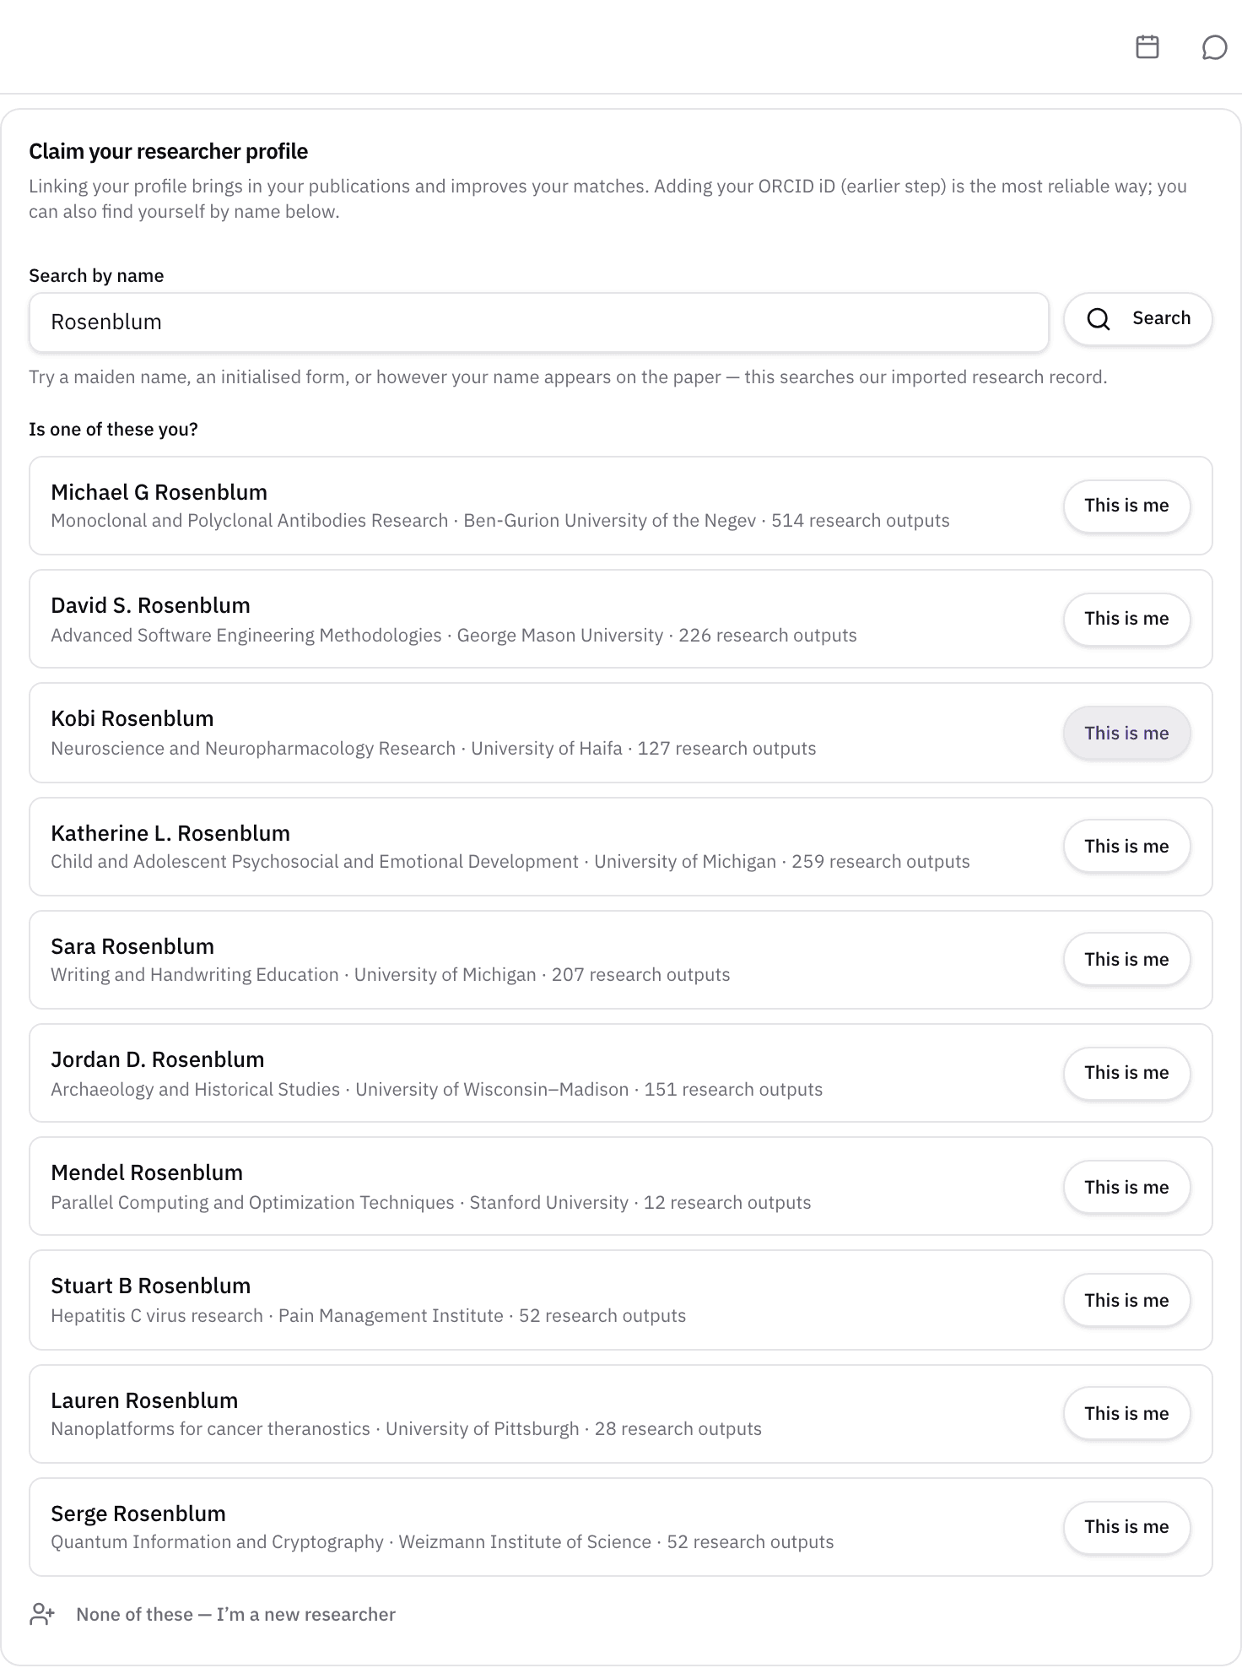Open Michael G Rosenblum result card name

click(x=159, y=492)
